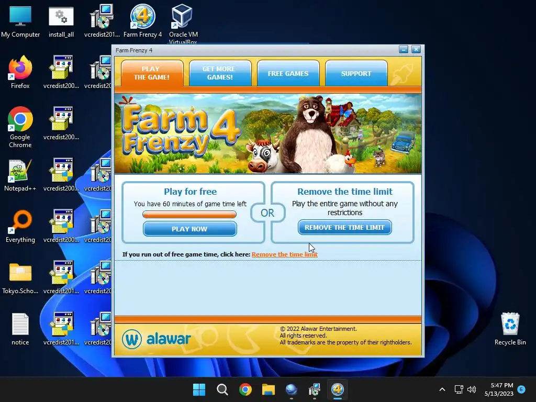
Task: Open the network status tray icon
Action: pyautogui.click(x=459, y=389)
